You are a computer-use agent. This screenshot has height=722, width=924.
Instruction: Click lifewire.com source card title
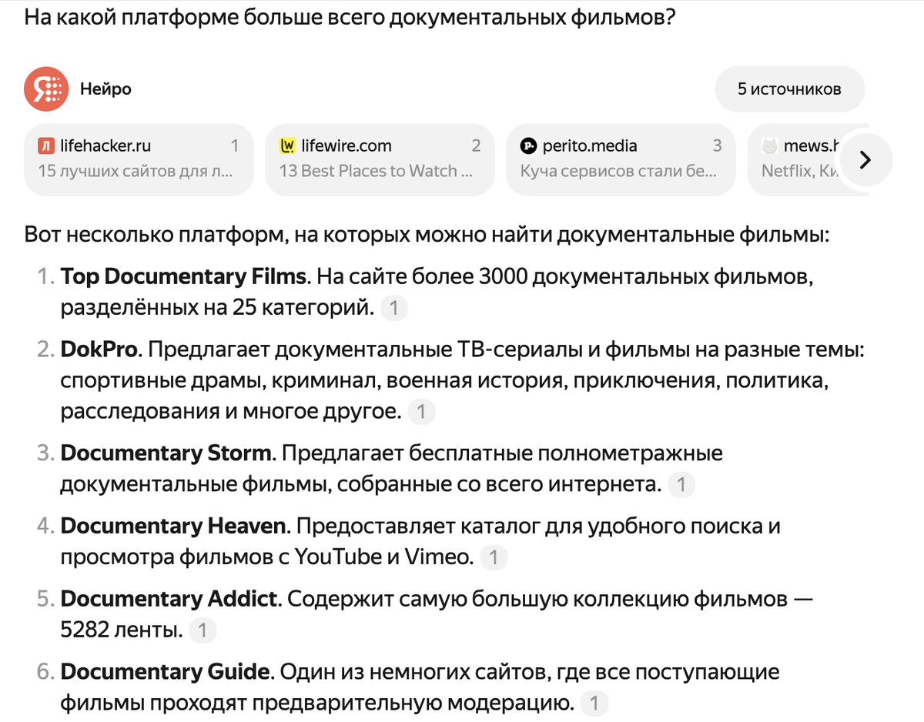[346, 145]
